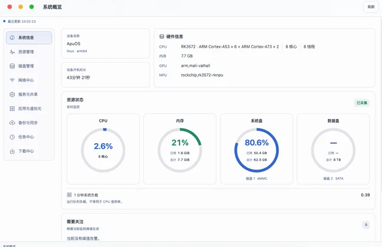Click the arm,mali-valhall GPU value
This screenshot has height=247, width=382.
(196, 66)
